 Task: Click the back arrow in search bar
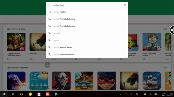click(49, 5)
